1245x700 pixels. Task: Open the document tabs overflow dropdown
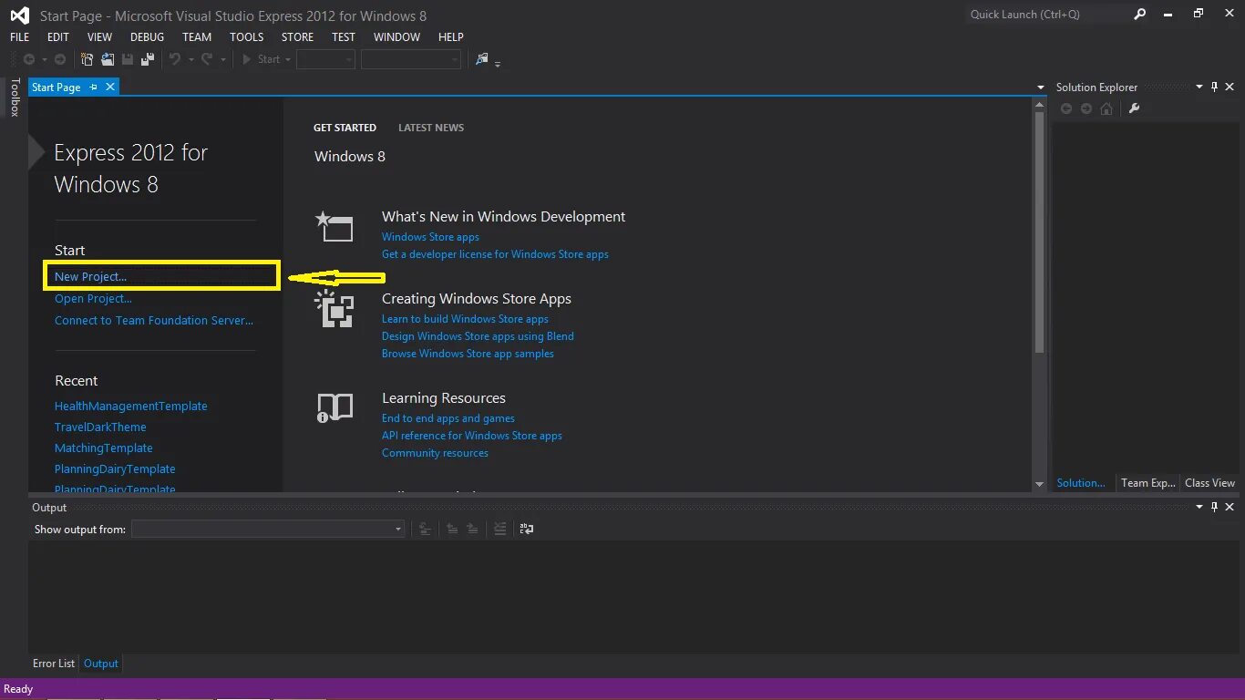pos(1041,87)
